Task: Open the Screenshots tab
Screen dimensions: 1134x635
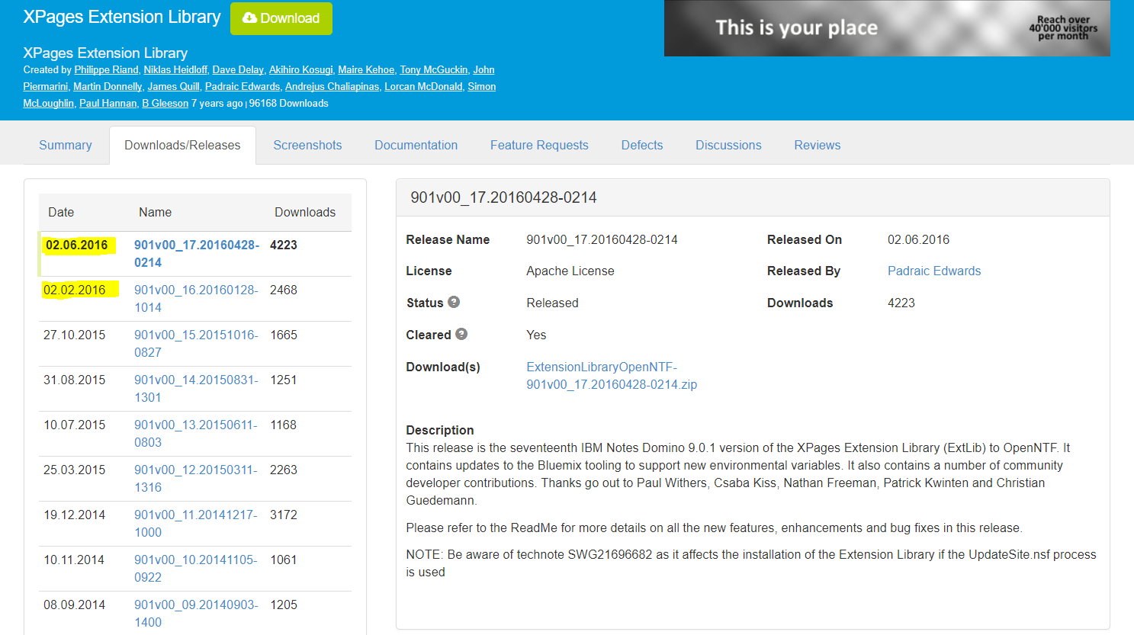Action: [307, 145]
